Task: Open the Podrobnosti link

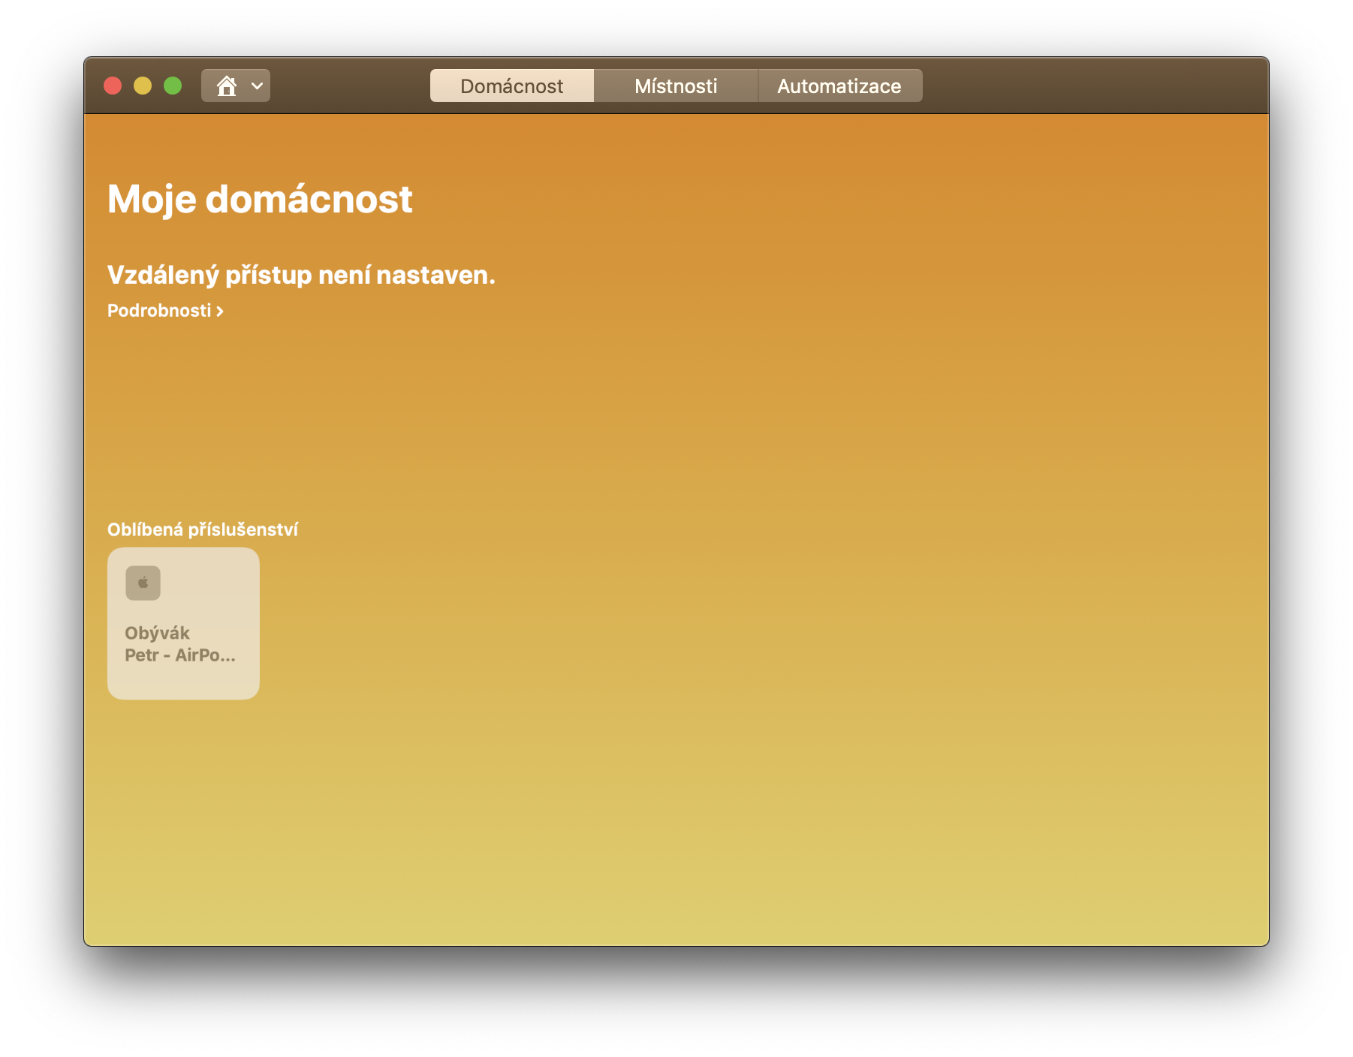Action: point(159,311)
